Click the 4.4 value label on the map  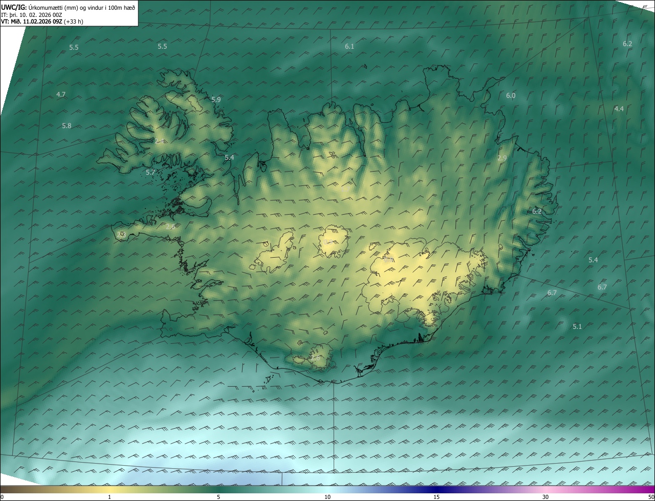[x=619, y=109]
